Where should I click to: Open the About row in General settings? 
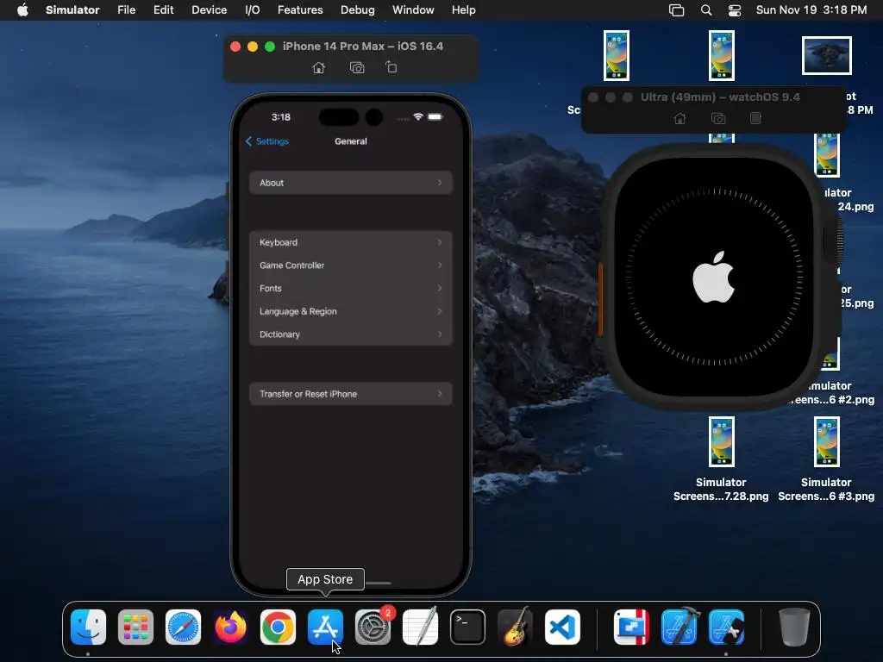point(351,183)
